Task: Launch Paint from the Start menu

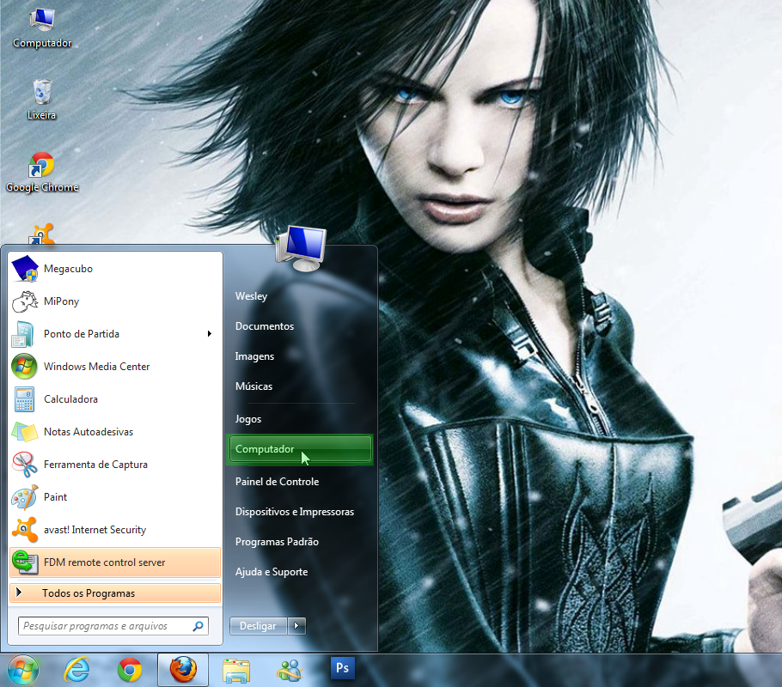Action: point(55,497)
